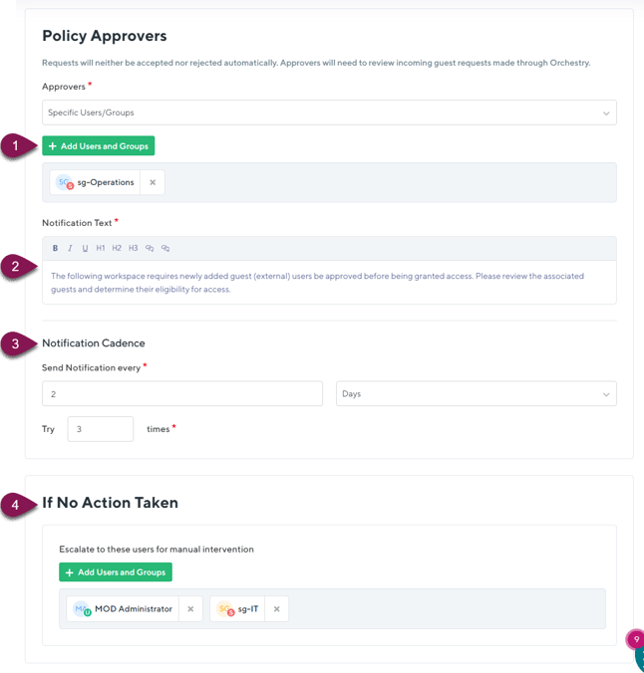
Task: Click Add Users and Groups for approvers
Action: tap(98, 146)
